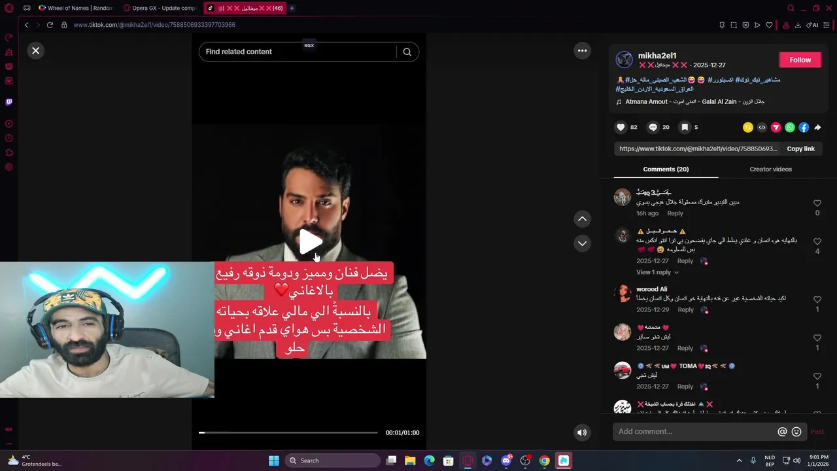Switch to Comments (20) tab
The height and width of the screenshot is (471, 837).
point(666,169)
